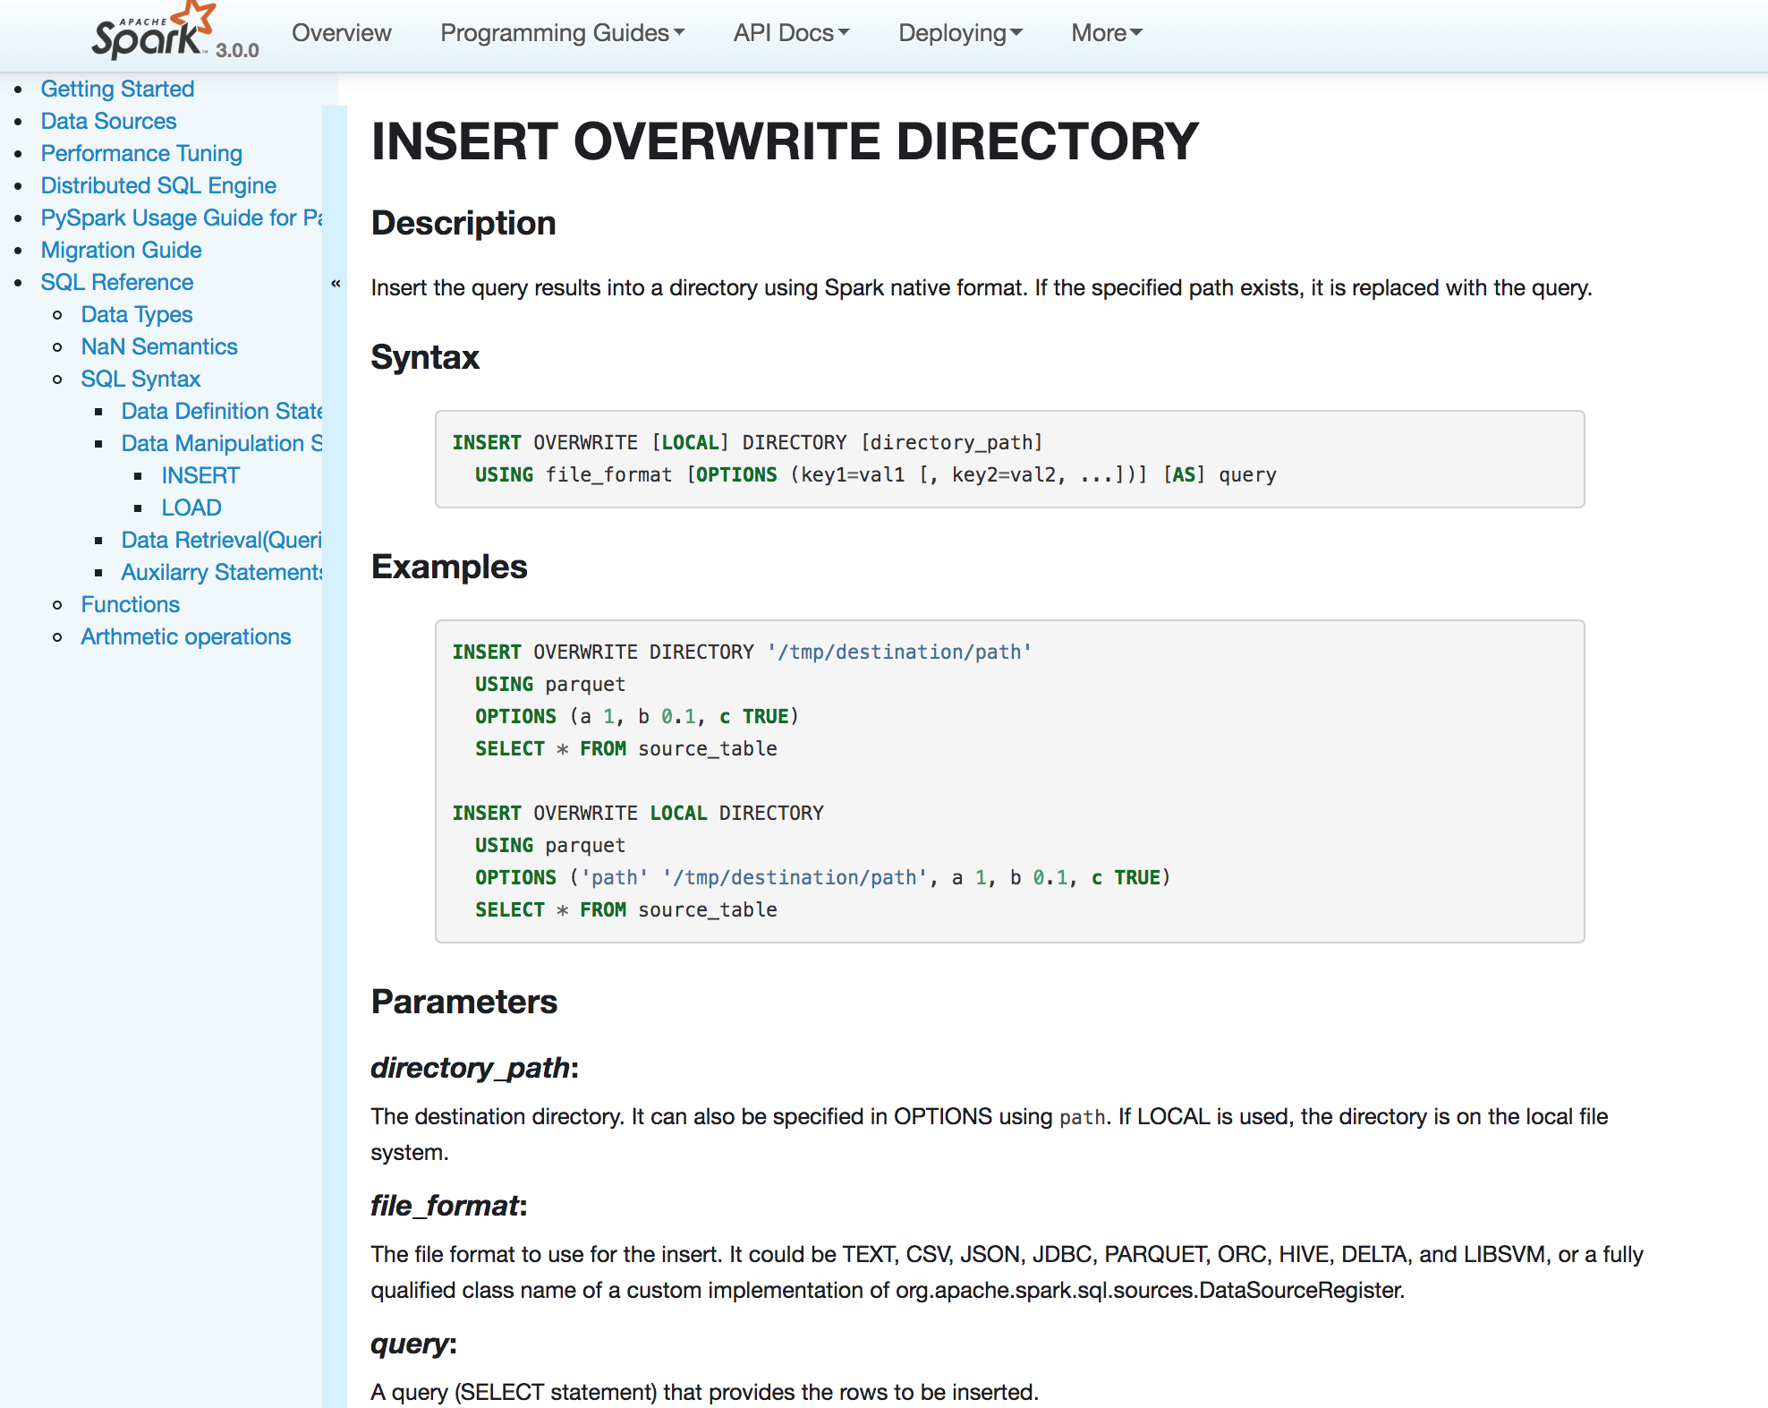Go to Distributed SQL Engine
The height and width of the screenshot is (1408, 1768).
click(x=158, y=185)
